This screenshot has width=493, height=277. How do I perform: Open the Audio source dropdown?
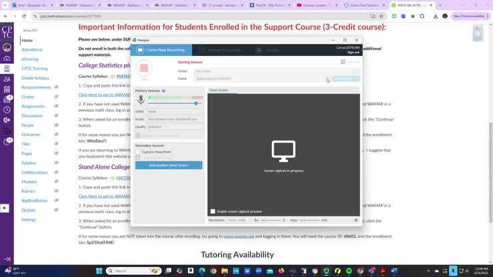click(175, 119)
